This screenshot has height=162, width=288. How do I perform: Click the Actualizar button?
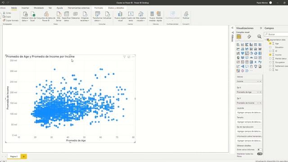[107, 16]
